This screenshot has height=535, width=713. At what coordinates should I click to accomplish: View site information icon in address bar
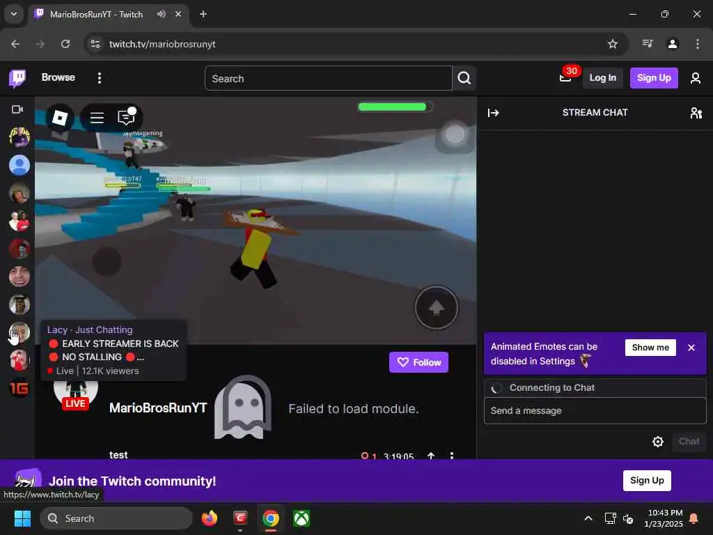[95, 44]
